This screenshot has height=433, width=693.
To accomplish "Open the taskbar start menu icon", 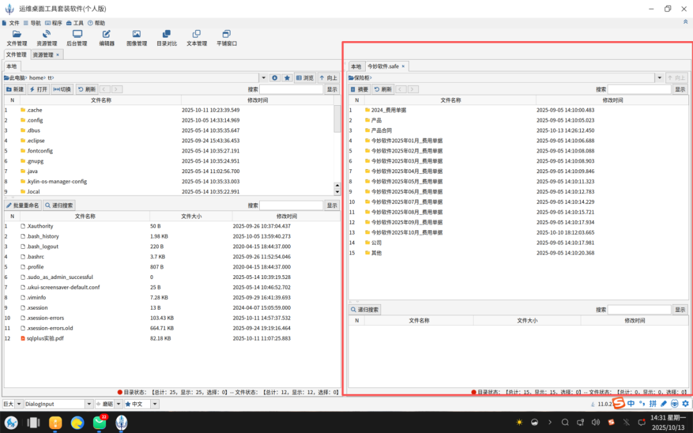I will [x=11, y=423].
